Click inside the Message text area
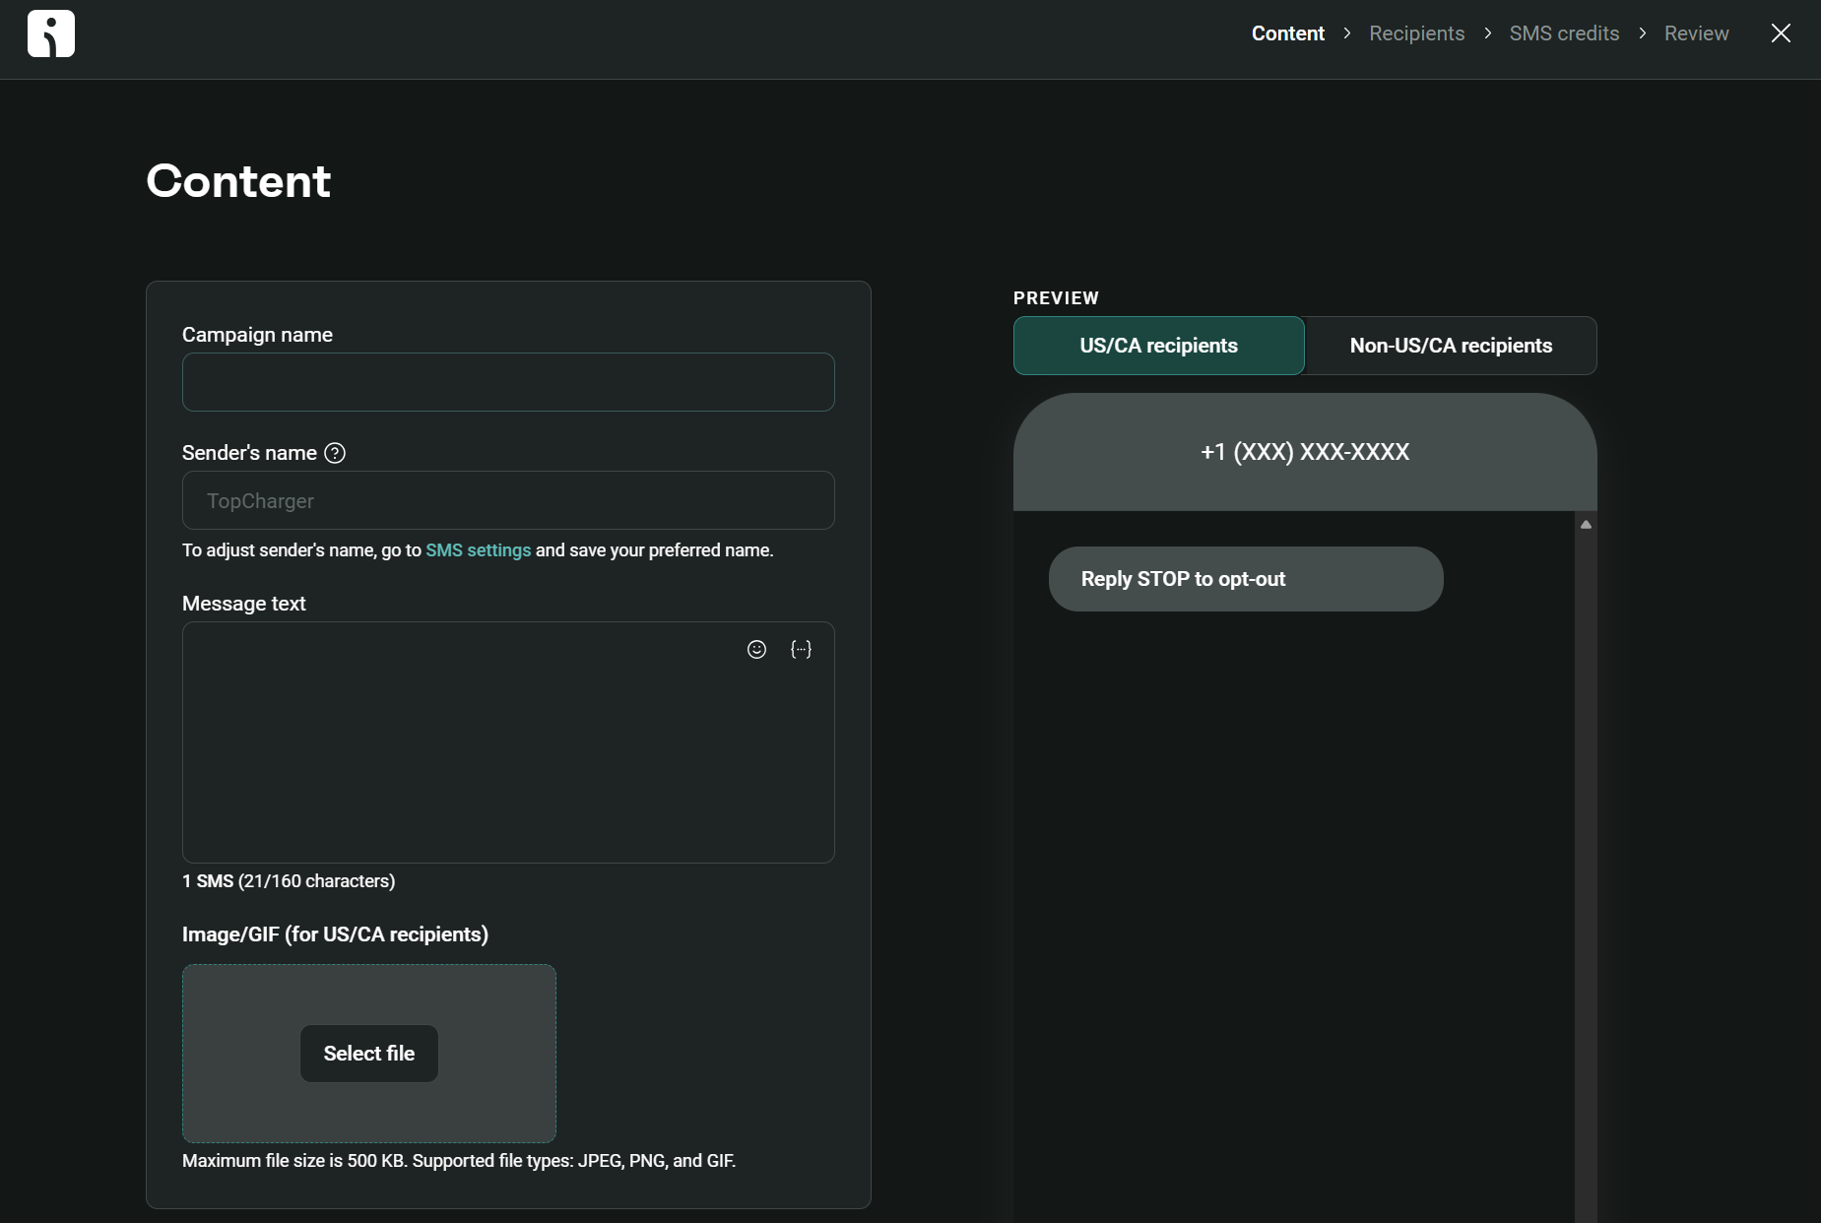The image size is (1821, 1223). click(x=508, y=742)
